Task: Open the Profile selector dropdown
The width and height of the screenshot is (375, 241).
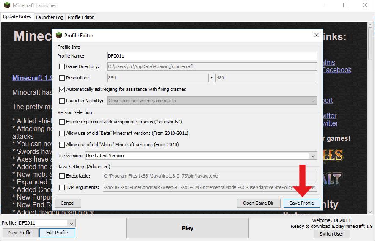Action: (71, 223)
